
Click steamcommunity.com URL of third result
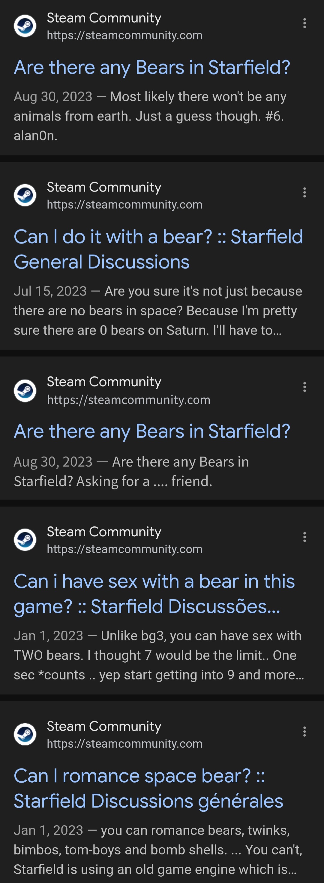click(128, 400)
